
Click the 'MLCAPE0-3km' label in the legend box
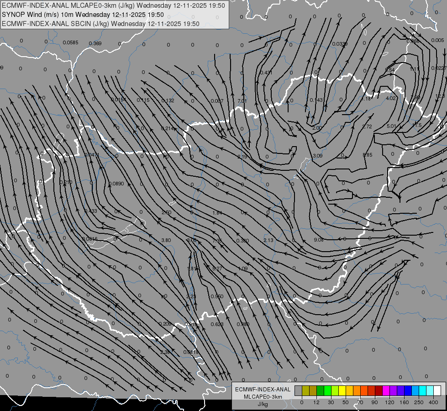(x=263, y=397)
